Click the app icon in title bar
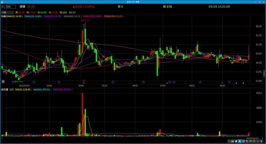 [x=2, y=2]
